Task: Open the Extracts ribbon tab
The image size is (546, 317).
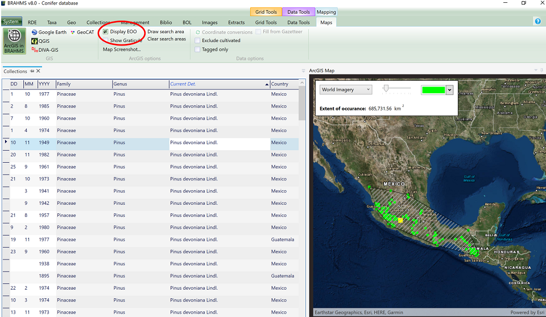Action: point(237,22)
